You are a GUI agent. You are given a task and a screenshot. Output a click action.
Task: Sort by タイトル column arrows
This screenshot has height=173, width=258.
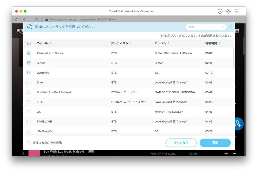[50, 43]
